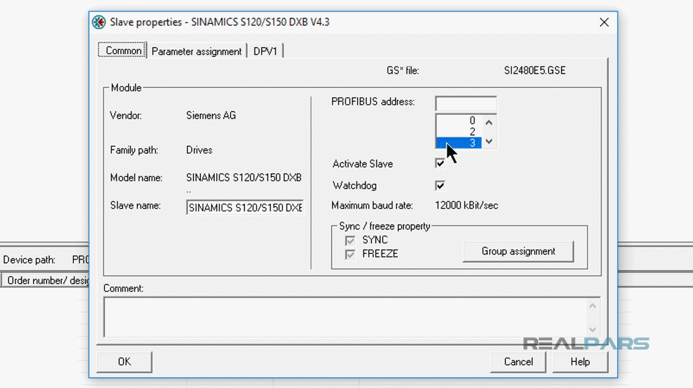This screenshot has width=693, height=388.
Task: Click the Slave properties title bar icon
Action: (x=99, y=22)
